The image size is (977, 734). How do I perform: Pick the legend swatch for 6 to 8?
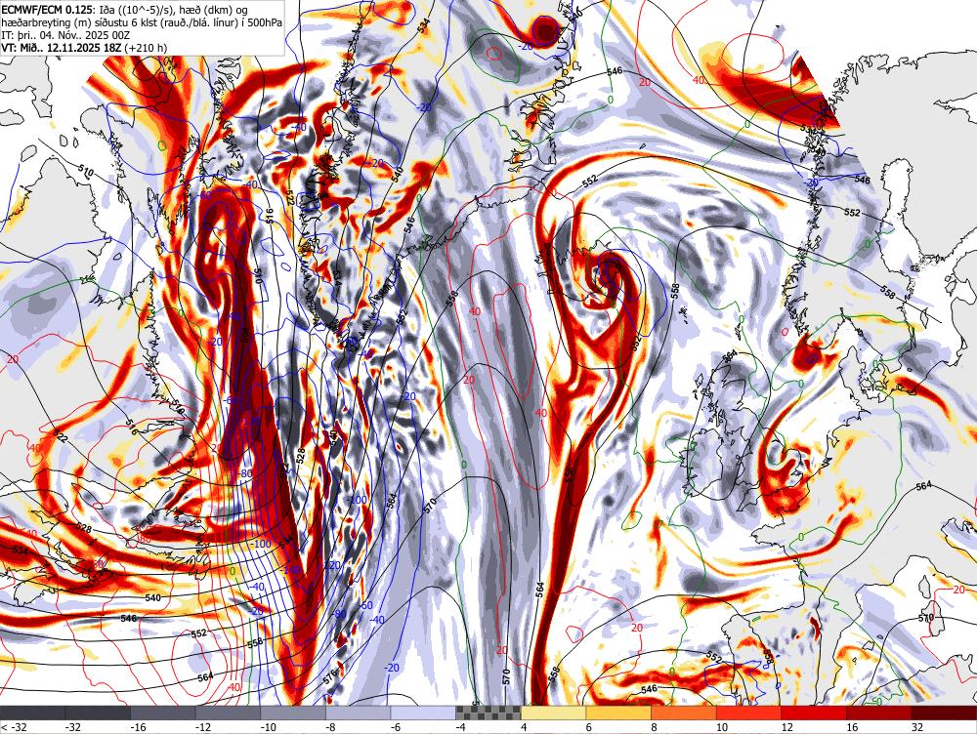point(618,713)
